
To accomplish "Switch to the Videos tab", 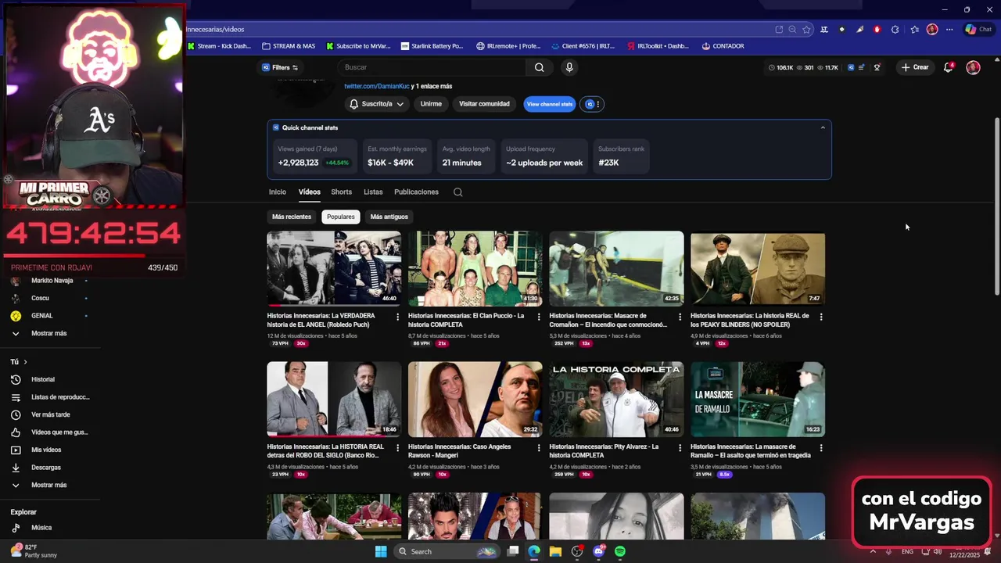I will click(309, 192).
